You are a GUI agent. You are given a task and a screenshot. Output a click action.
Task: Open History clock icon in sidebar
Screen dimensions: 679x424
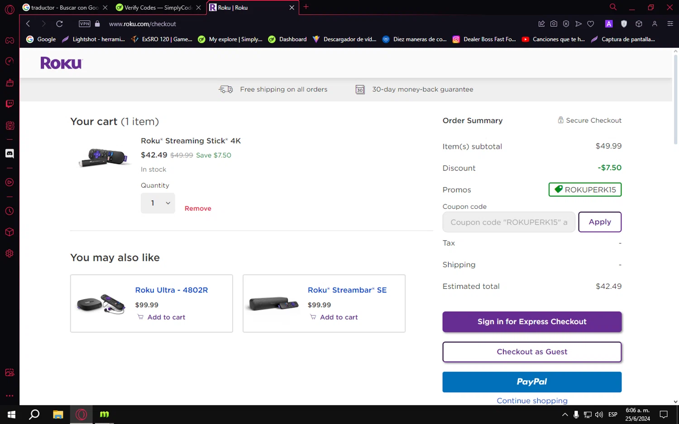10,211
